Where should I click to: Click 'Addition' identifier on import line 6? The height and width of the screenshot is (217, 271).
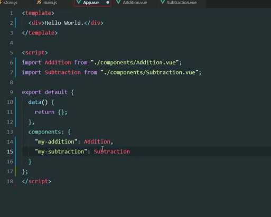[x=58, y=62]
